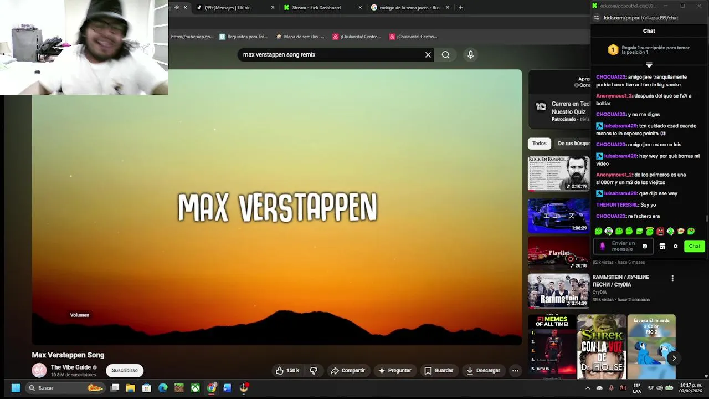Open Task View on the taskbar
The height and width of the screenshot is (399, 709).
(115, 388)
